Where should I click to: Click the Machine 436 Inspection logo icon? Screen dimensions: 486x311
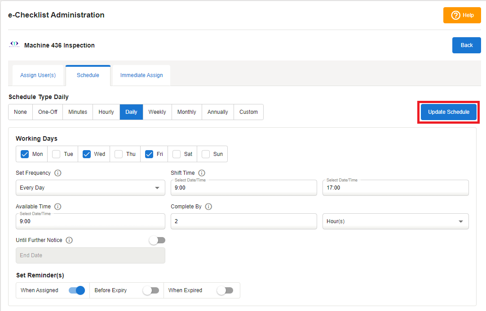pyautogui.click(x=14, y=45)
